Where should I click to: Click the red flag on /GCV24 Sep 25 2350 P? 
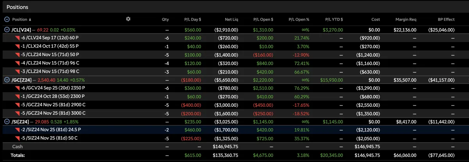click(x=17, y=88)
